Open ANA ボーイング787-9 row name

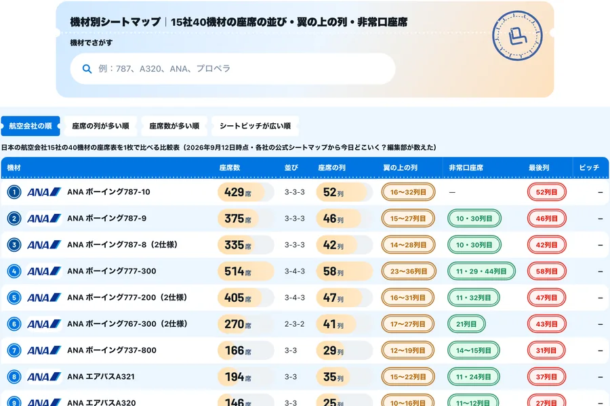106,219
